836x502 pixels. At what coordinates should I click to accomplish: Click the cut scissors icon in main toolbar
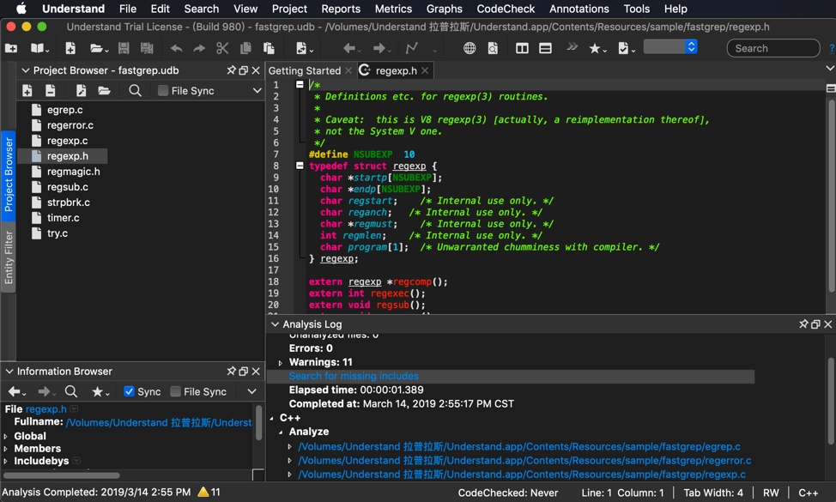click(222, 49)
